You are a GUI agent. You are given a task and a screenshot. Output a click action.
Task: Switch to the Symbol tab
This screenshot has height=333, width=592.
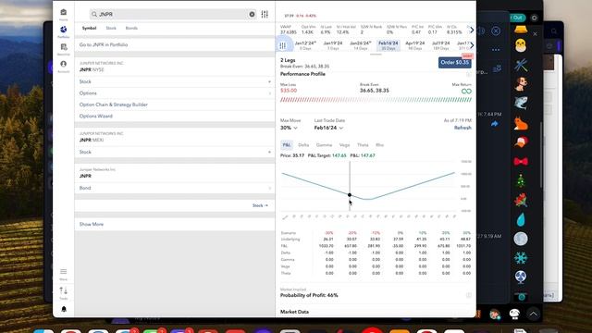[90, 28]
